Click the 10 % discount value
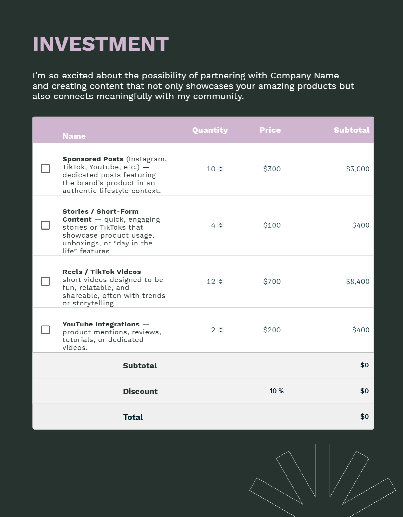 pos(276,391)
